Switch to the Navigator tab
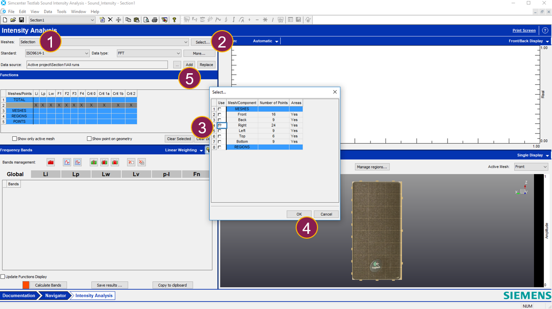 click(55, 295)
